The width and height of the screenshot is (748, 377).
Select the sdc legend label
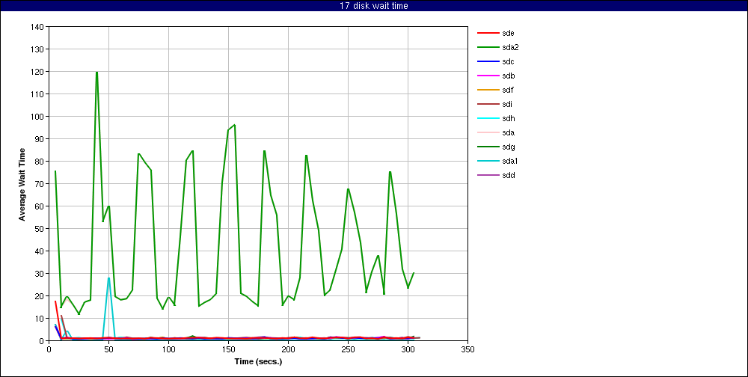(x=508, y=61)
